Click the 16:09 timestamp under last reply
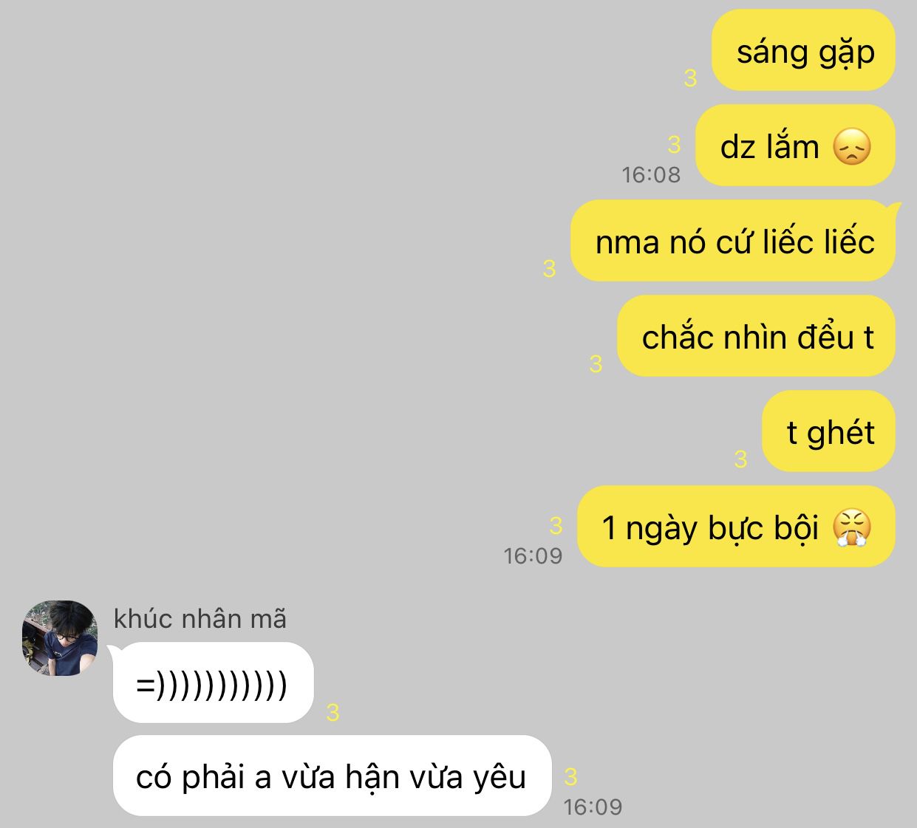 tap(593, 807)
